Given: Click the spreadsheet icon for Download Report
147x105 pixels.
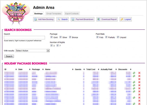Looking at the screenshot, I should [x=99, y=19].
